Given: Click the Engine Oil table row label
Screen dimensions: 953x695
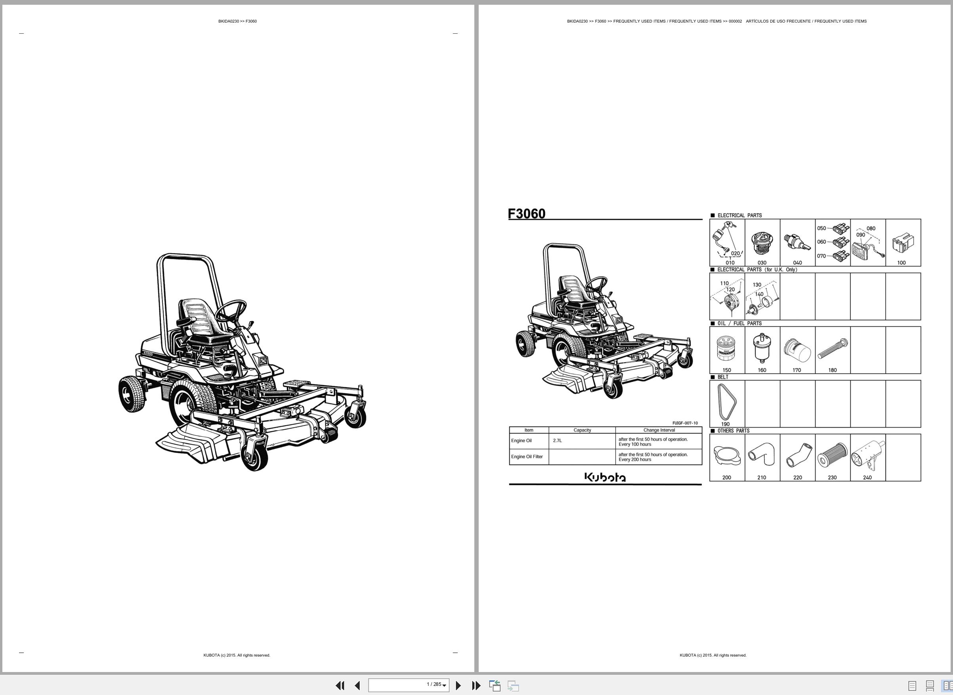Looking at the screenshot, I should (x=521, y=441).
